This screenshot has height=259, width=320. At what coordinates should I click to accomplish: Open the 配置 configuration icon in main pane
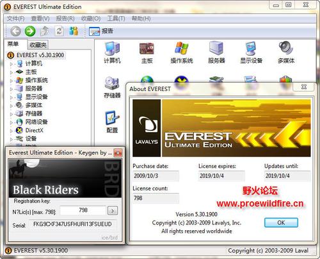pyautogui.click(x=112, y=122)
